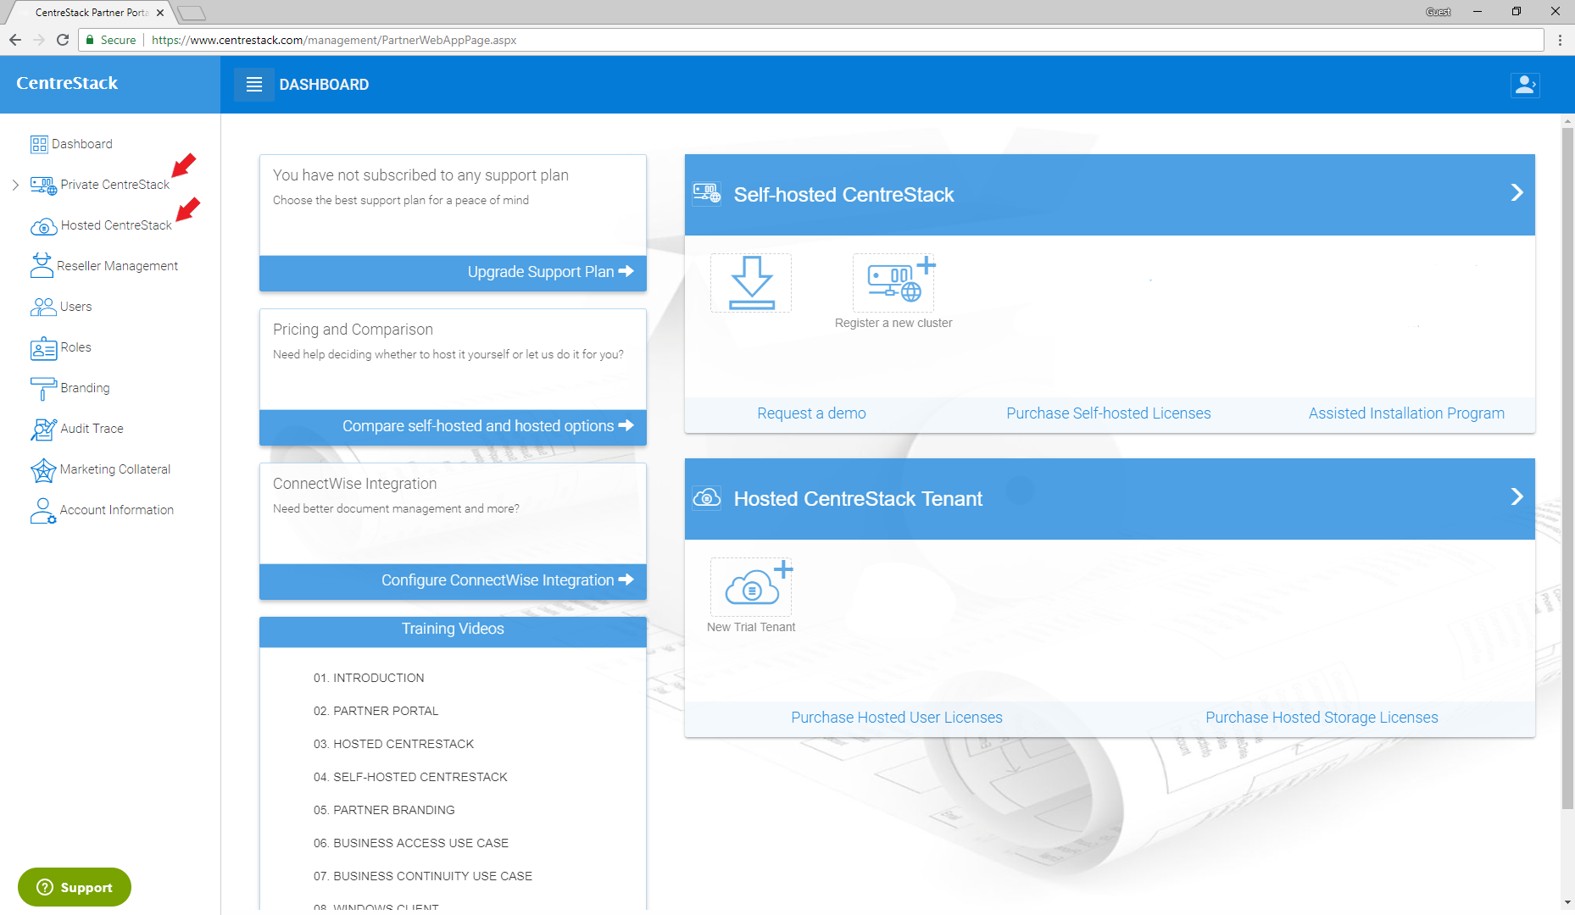This screenshot has height=915, width=1575.
Task: Open Purchase Hosted User Licenses link
Action: pos(897,718)
